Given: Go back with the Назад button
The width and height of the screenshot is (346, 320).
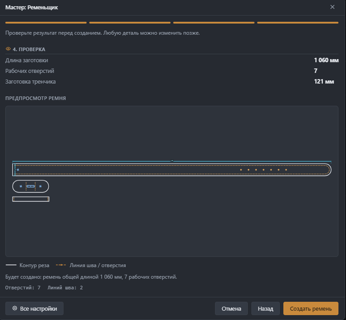Looking at the screenshot, I should click(266, 308).
